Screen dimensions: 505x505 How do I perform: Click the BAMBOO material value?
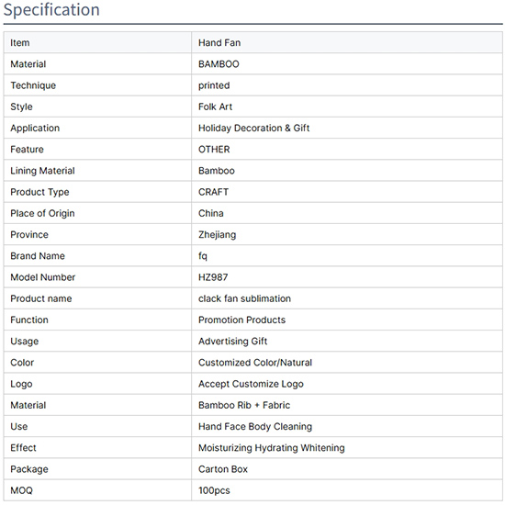pyautogui.click(x=219, y=64)
